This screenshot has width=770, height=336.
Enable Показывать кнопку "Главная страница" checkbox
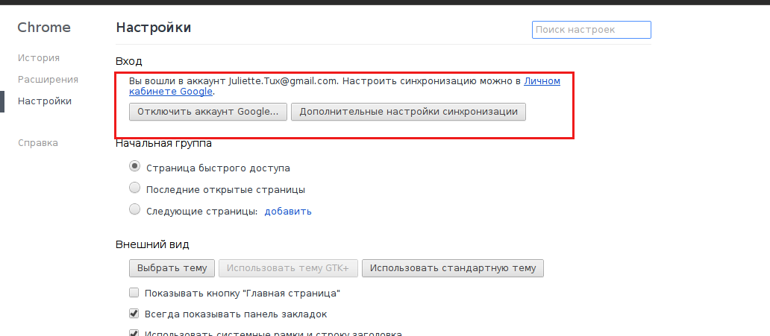click(134, 293)
